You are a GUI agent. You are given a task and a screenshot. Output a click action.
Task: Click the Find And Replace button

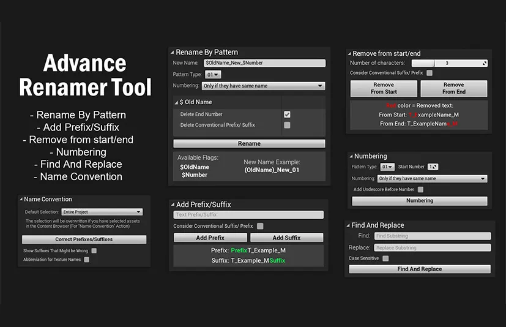[420, 269]
